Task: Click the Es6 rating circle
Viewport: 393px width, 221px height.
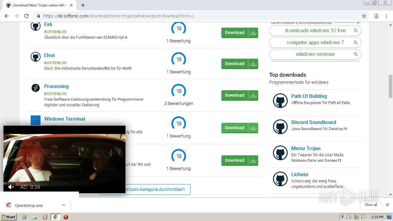Action: (179, 28)
